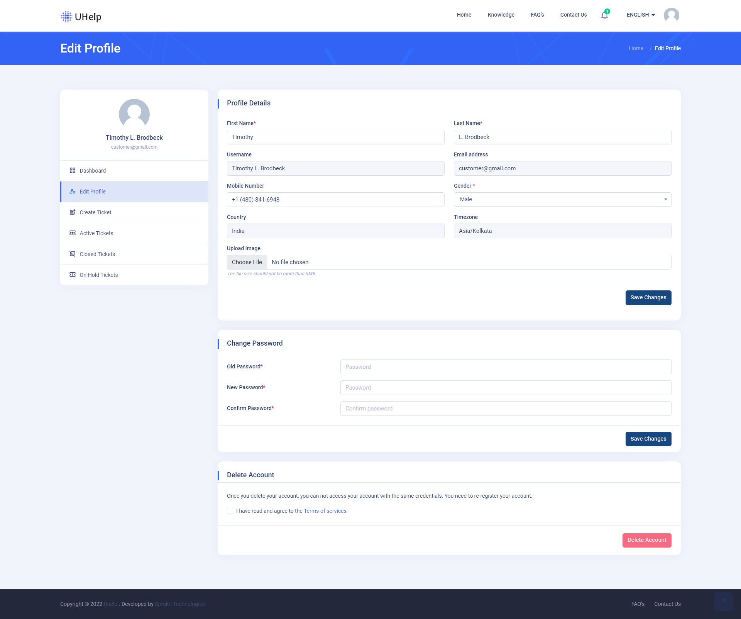Select the Dashboard sidebar icon
This screenshot has width=741, height=619.
tap(73, 170)
